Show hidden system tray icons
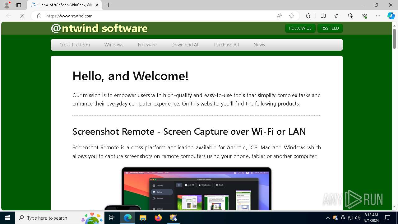Viewport: 398px width, 224px height. click(328, 218)
